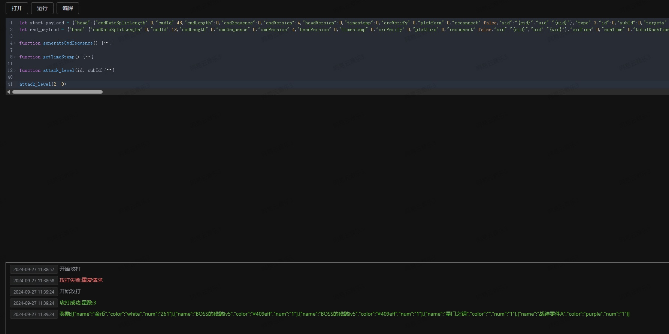669x334 pixels.
Task: Expand the folded attack_level function arrow
Action: pos(15,70)
